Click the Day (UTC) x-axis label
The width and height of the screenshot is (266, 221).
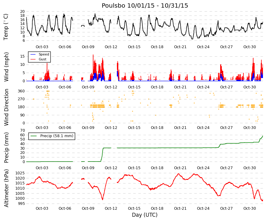[145, 215]
